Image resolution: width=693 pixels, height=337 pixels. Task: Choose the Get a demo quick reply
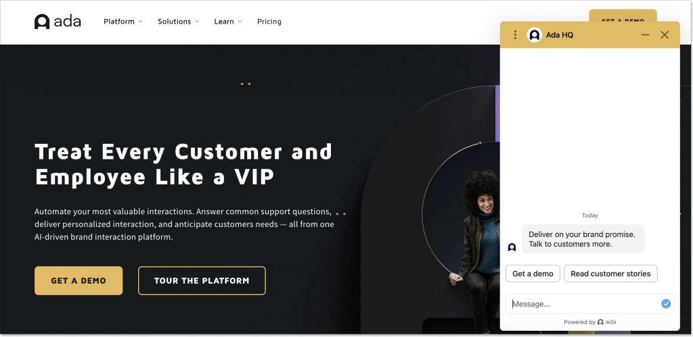click(x=533, y=274)
